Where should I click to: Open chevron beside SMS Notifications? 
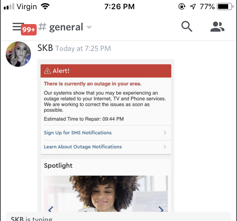pos(165,133)
